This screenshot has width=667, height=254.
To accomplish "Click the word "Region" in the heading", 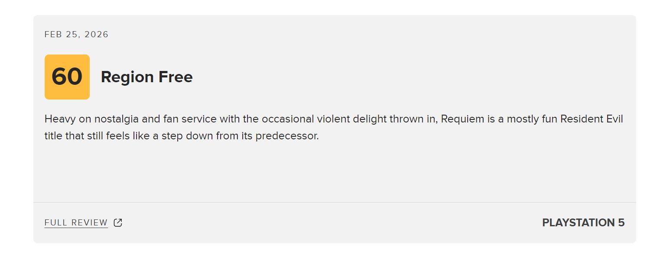I will pyautogui.click(x=127, y=77).
